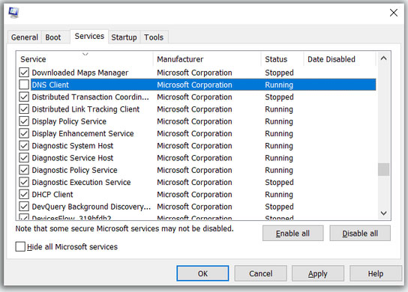Select 'Diagnostic Execution Service' name text

point(81,183)
